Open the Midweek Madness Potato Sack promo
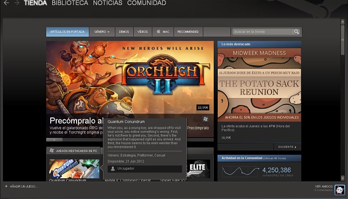This screenshot has height=199, width=348. click(259, 85)
